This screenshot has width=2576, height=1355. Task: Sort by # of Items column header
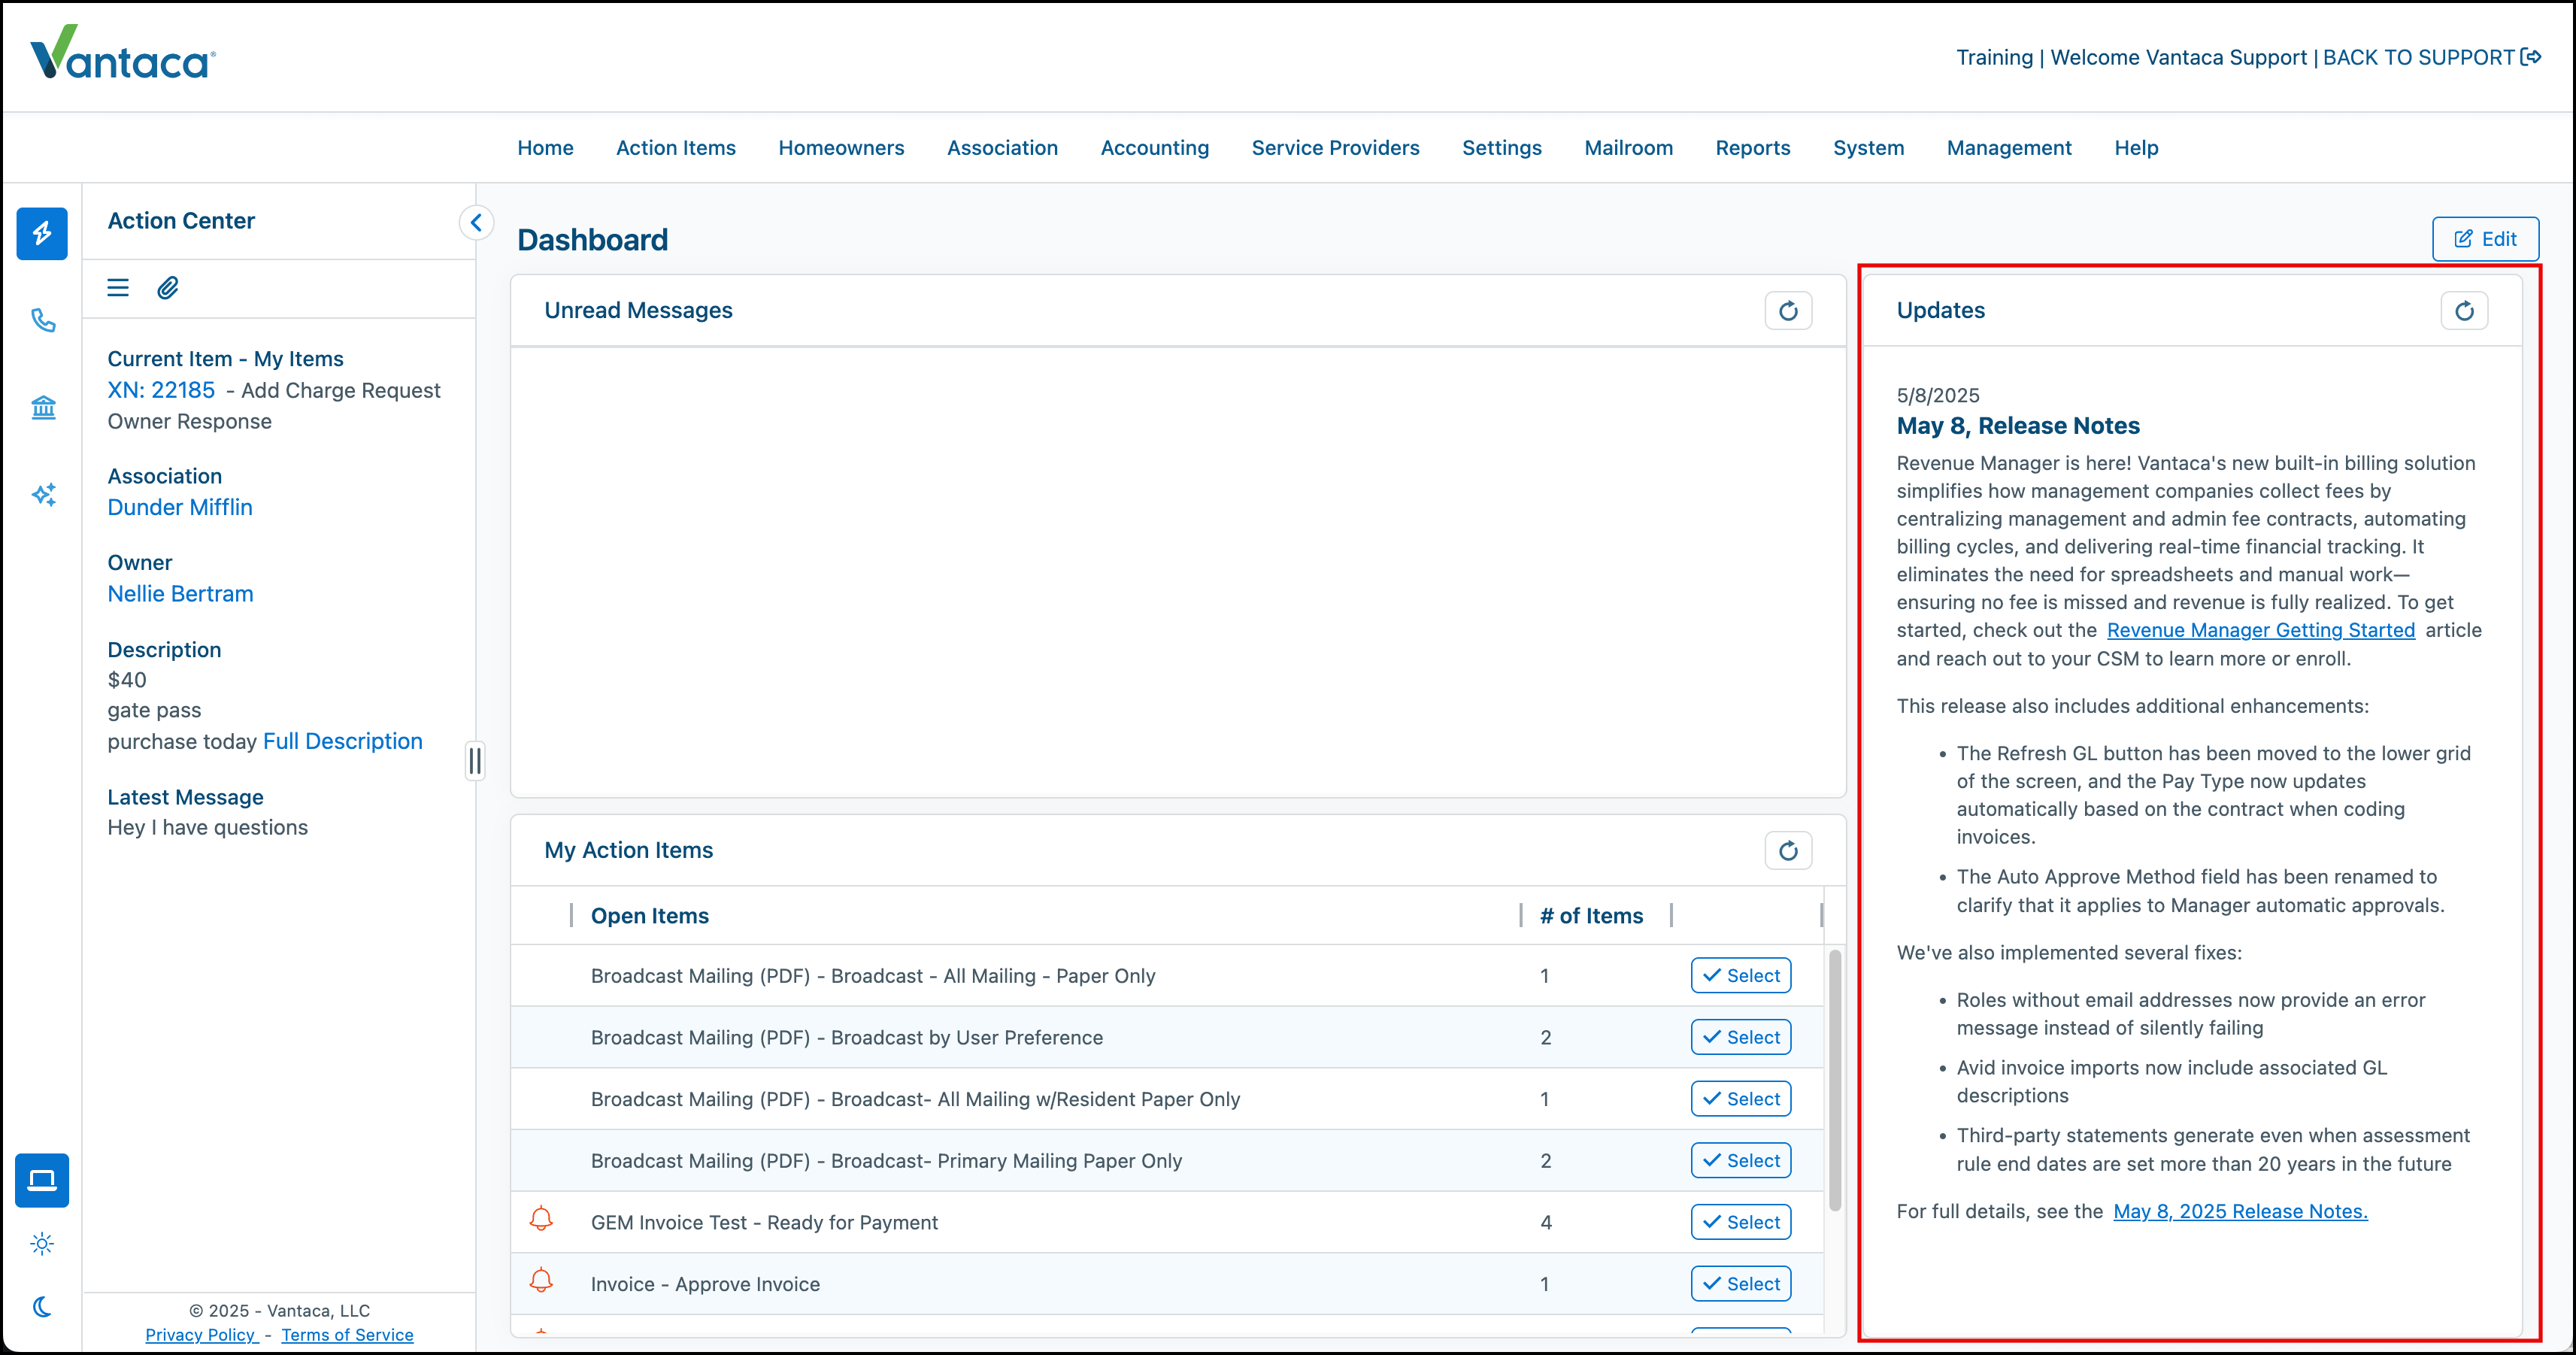(x=1591, y=916)
